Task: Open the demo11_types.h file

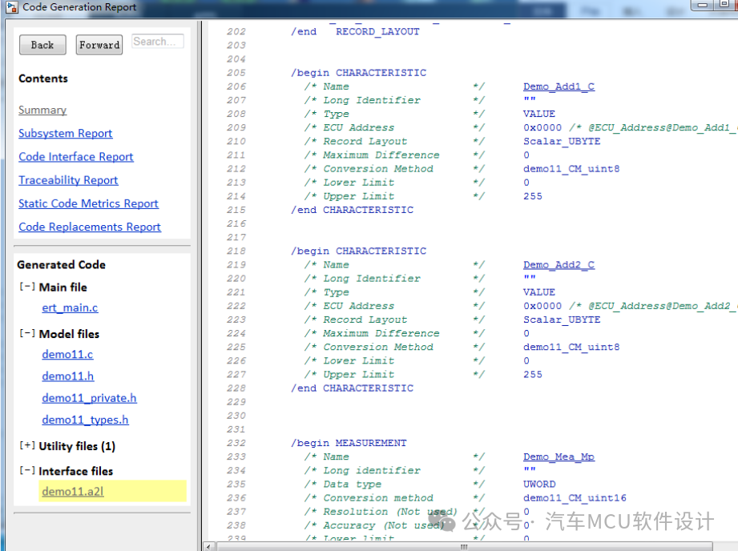Action: click(x=85, y=420)
